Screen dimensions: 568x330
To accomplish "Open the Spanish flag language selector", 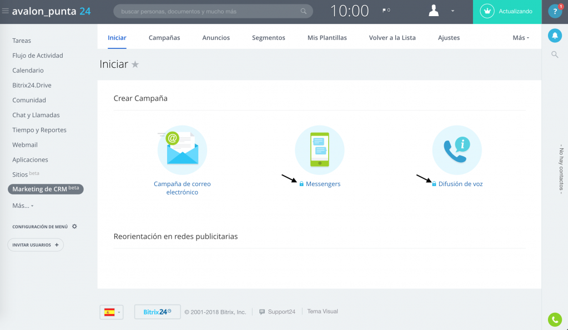I will (x=112, y=312).
